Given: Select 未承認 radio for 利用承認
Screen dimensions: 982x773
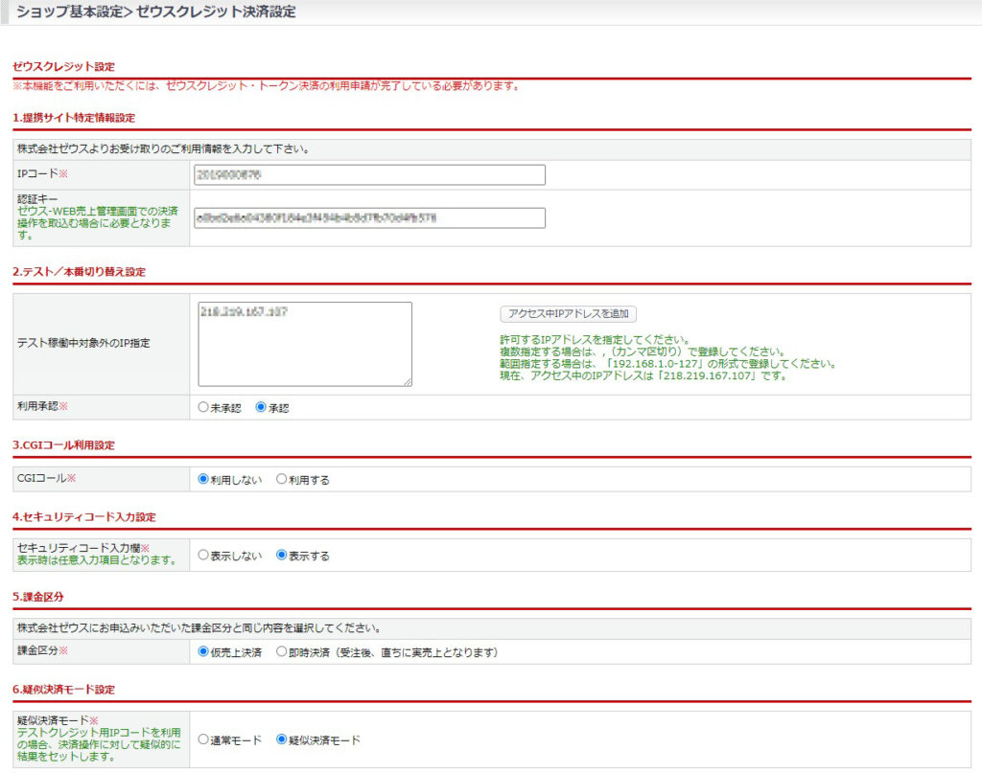Looking at the screenshot, I should pyautogui.click(x=203, y=407).
